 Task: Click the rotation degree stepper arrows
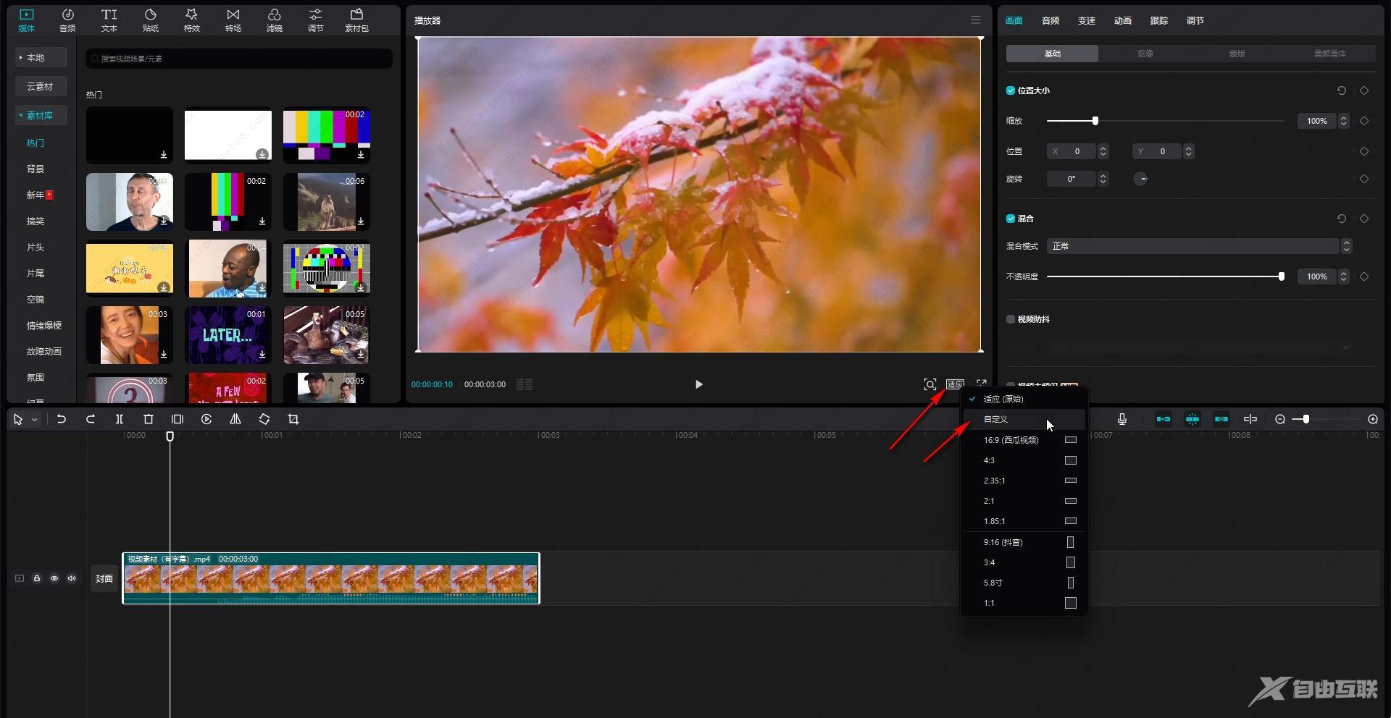tap(1103, 179)
